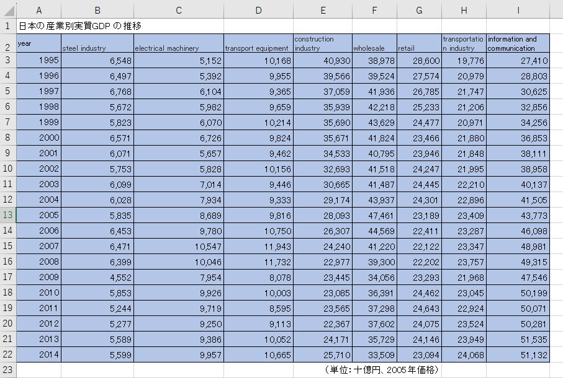
Task: Click the cell with value 10,547
Action: [x=179, y=246]
